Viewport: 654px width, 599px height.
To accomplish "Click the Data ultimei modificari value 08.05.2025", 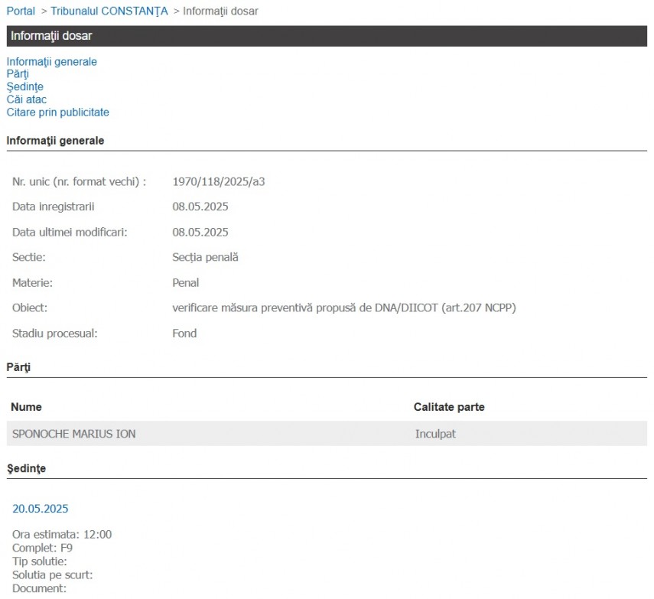I will click(x=200, y=232).
